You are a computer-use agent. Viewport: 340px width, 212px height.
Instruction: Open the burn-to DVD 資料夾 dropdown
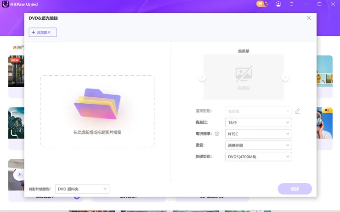82,189
